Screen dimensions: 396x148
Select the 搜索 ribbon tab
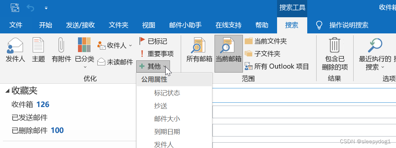pyautogui.click(x=292, y=25)
